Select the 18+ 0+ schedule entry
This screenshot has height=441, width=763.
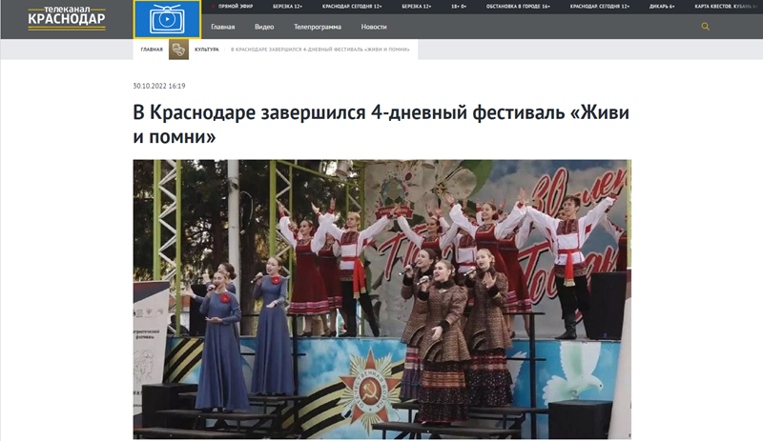459,7
